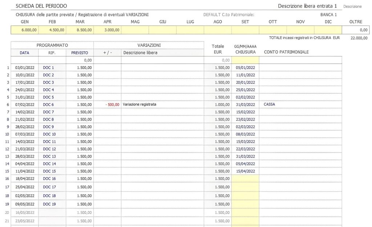Image resolution: width=372 pixels, height=227 pixels.
Task: Click the PREVISTO column header
Action: point(80,53)
